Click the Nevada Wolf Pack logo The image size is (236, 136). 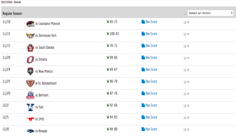point(30,131)
